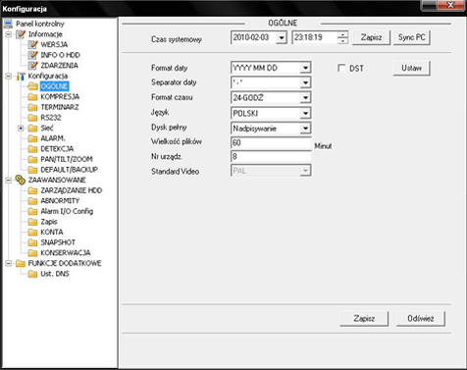Click the DEFAULT/BACKUP folder icon
Viewport: 467px width, 370px height.
coord(32,170)
